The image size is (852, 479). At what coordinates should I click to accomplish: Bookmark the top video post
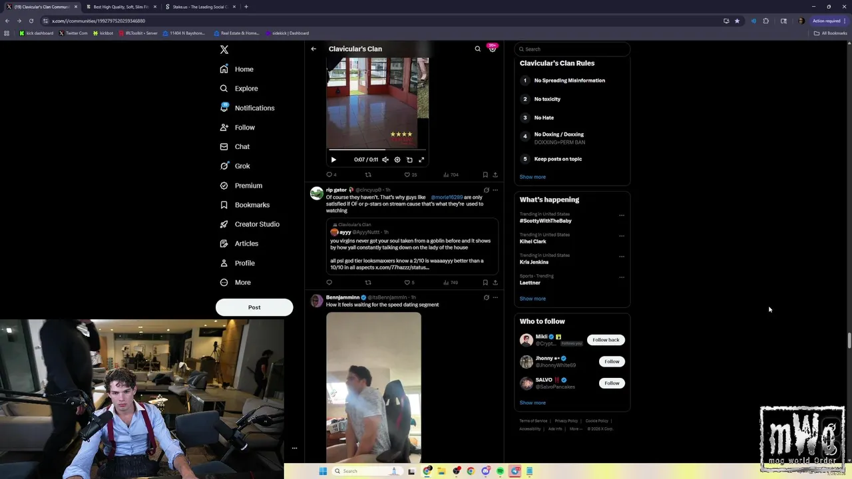point(485,175)
